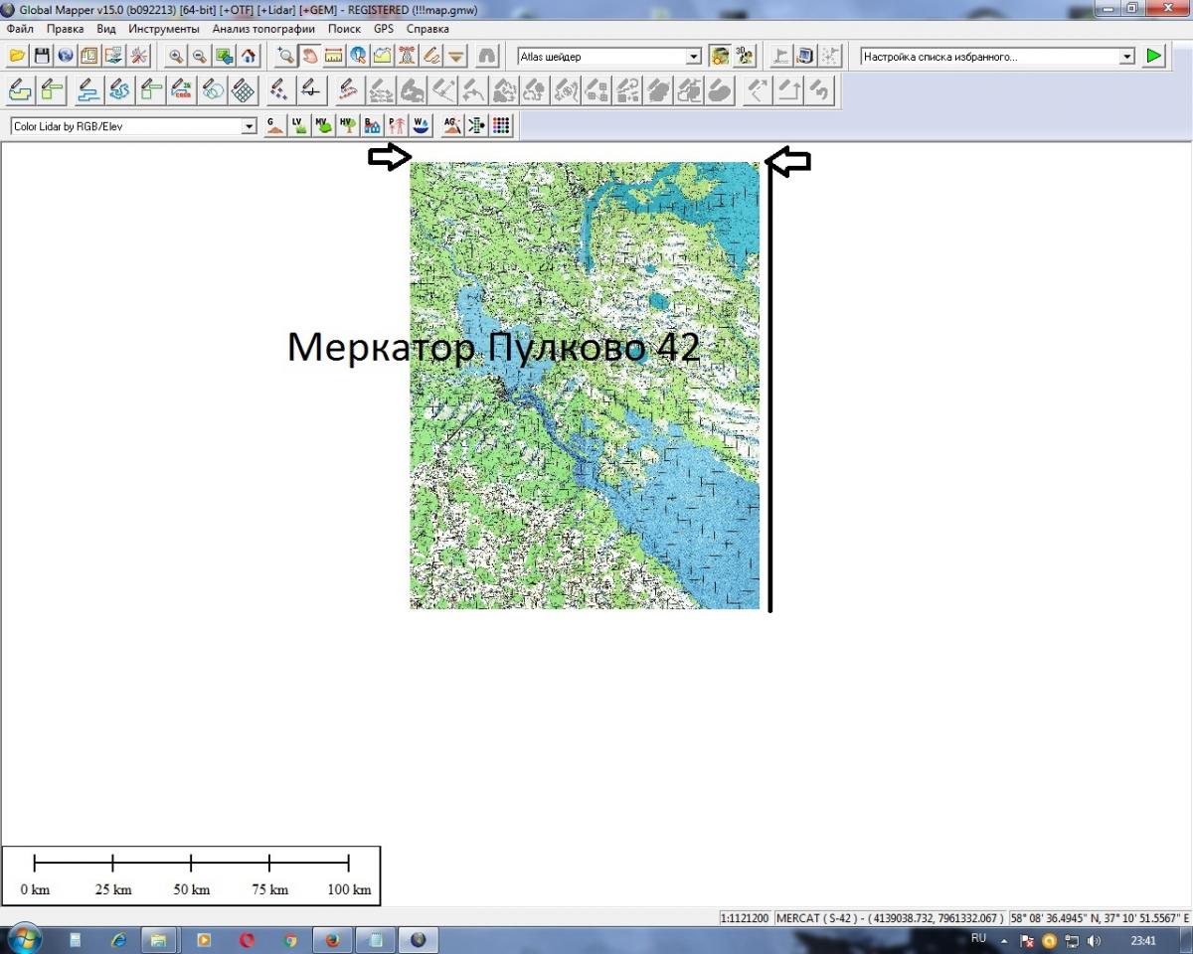Screen dimensions: 1193x954
Task: Select the Zoom In magnifier icon
Action: tap(176, 56)
